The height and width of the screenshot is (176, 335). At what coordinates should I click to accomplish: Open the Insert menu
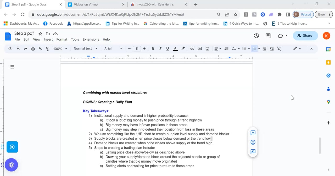[48, 39]
